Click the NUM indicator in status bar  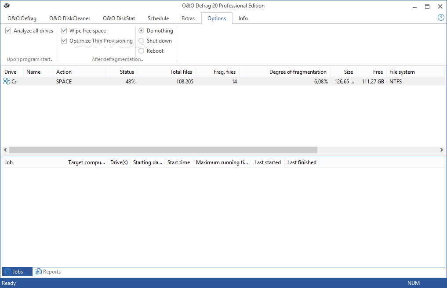click(413, 283)
